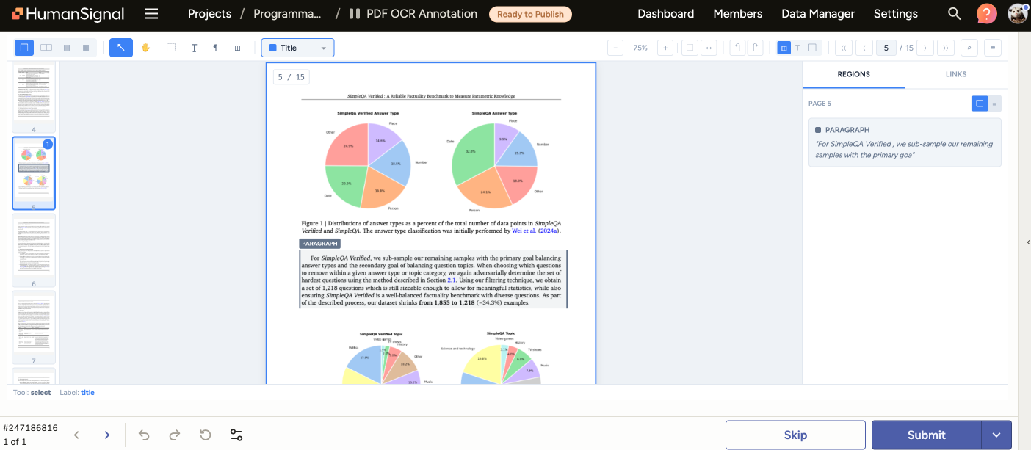Screen dimensions: 1031x450
Task: Toggle regions visibility for PAGE 5
Action: pos(980,103)
